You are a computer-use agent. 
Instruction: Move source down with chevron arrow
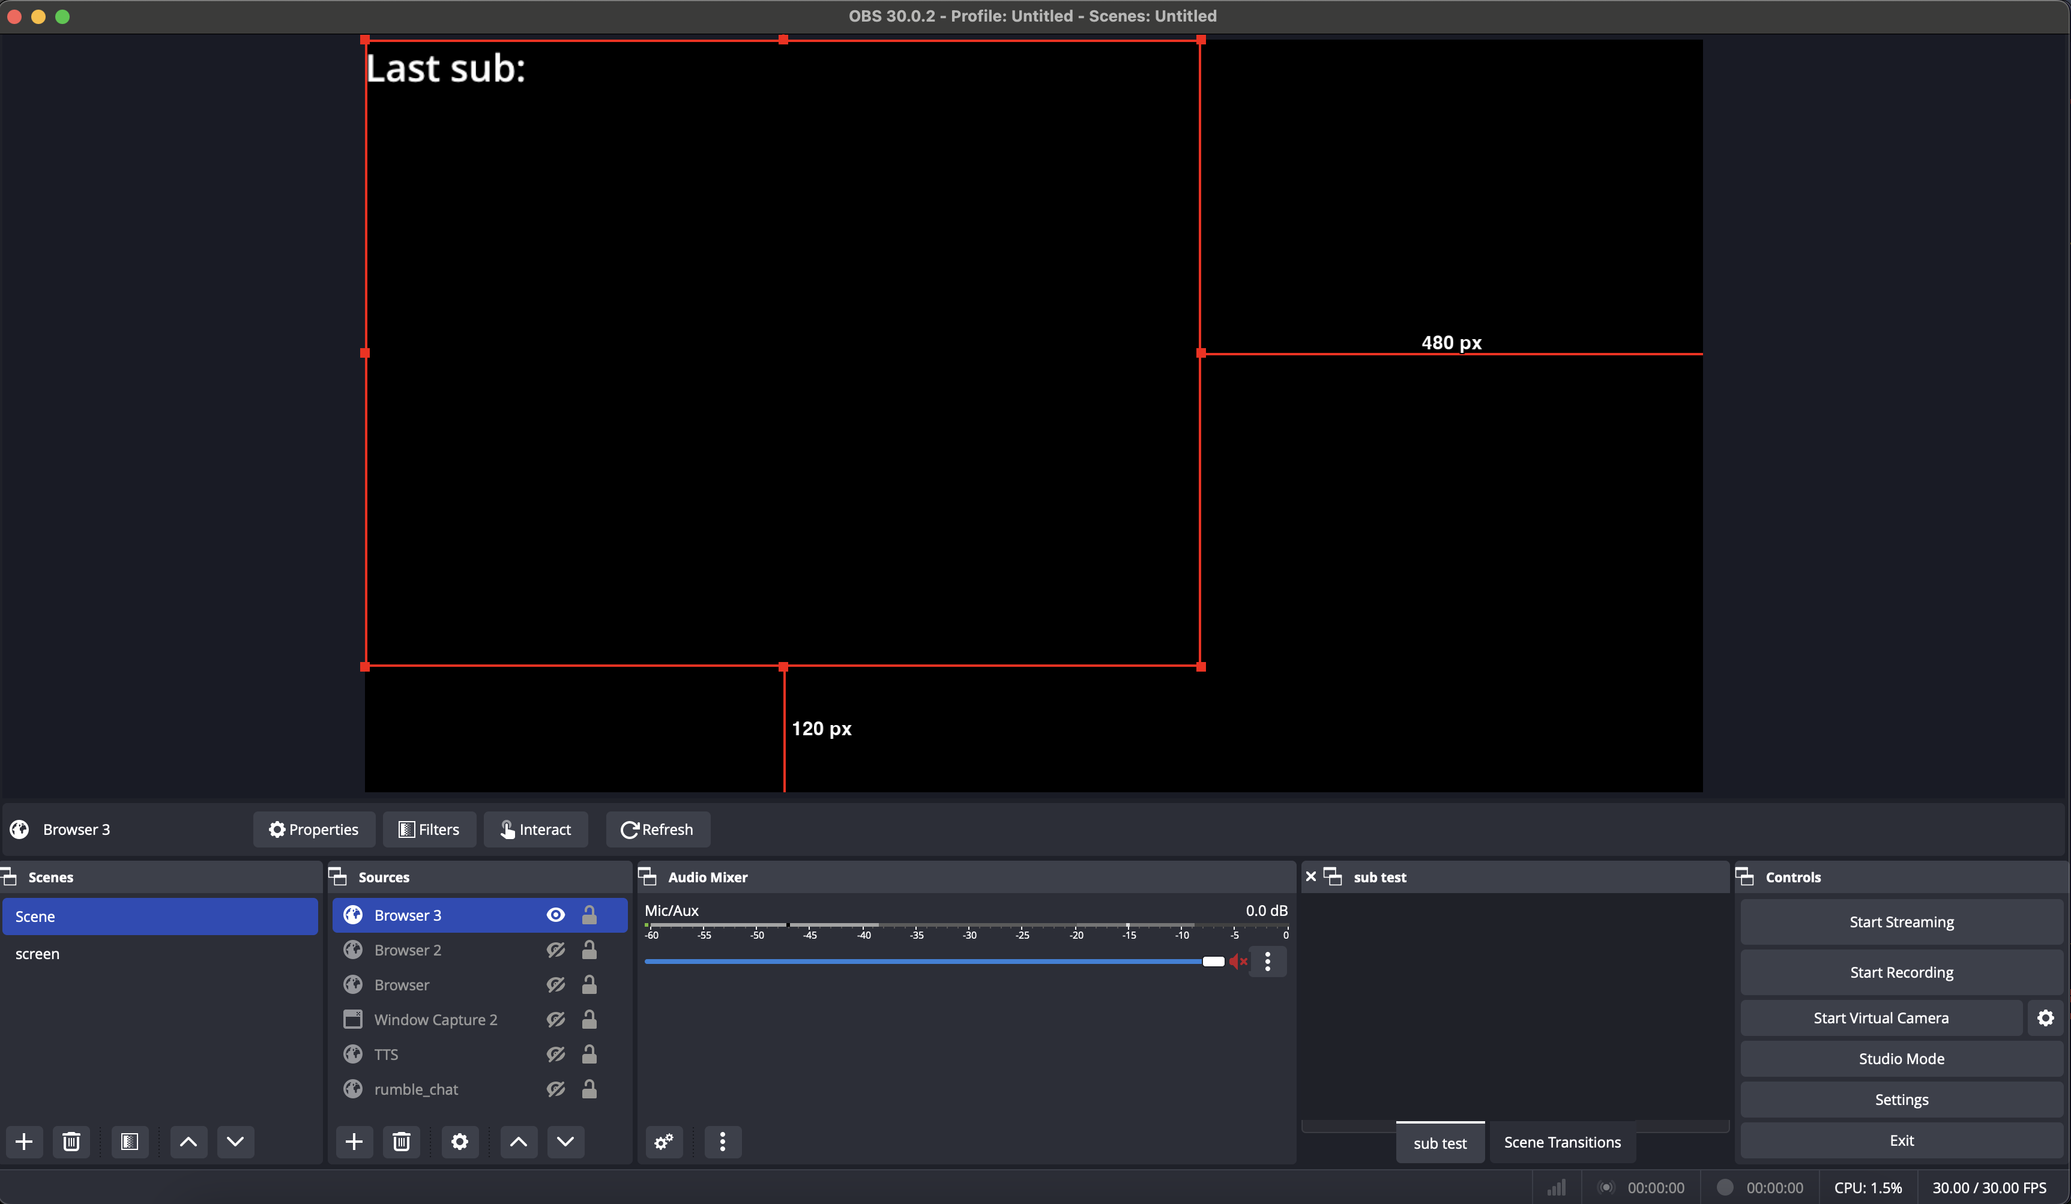(x=565, y=1142)
